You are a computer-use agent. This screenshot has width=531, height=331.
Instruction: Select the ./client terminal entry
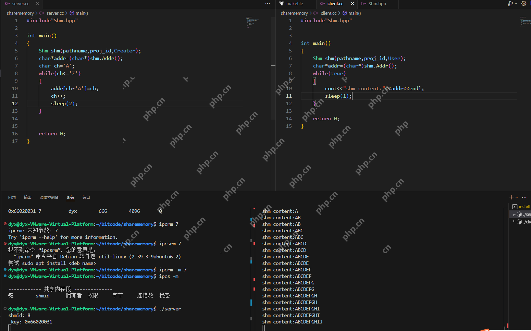[521, 222]
